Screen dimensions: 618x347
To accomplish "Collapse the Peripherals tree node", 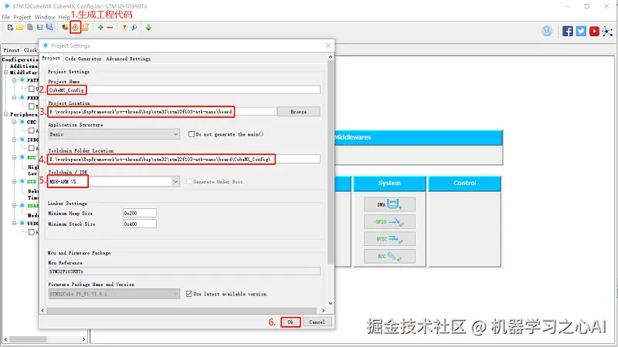I will click(x=6, y=114).
